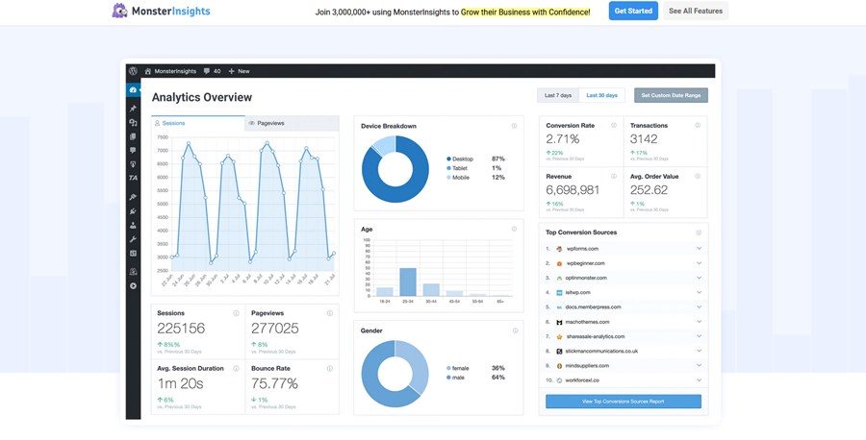Expand the wpforms.com row chevron
Screen dimensions: 866x440
[700, 249]
